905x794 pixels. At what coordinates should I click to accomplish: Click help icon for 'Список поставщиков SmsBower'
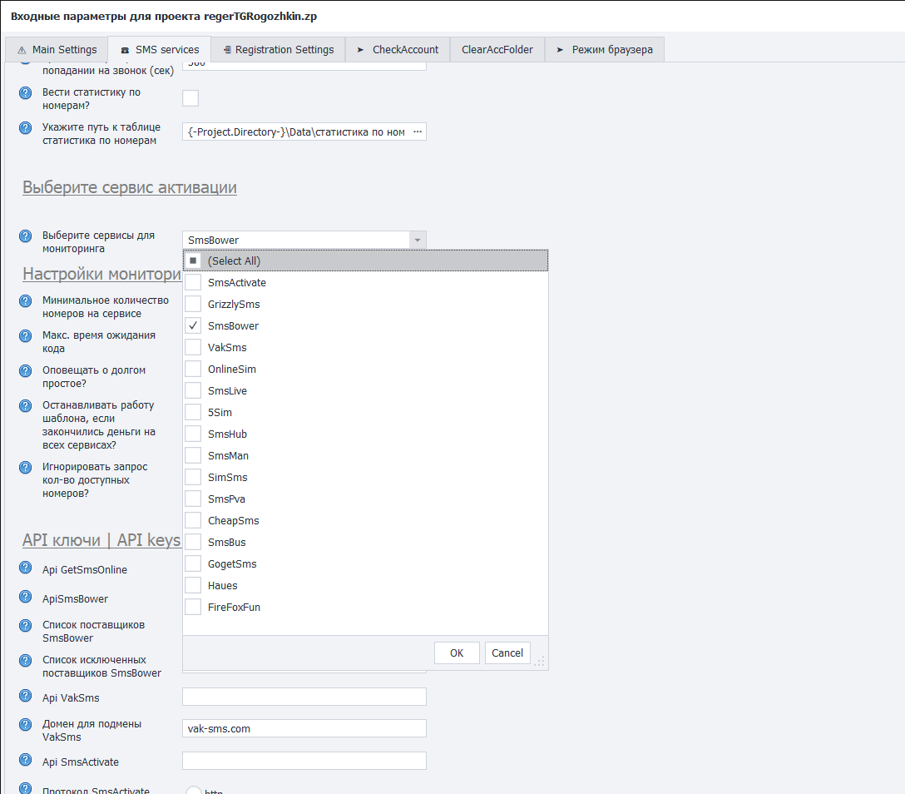pyautogui.click(x=26, y=625)
